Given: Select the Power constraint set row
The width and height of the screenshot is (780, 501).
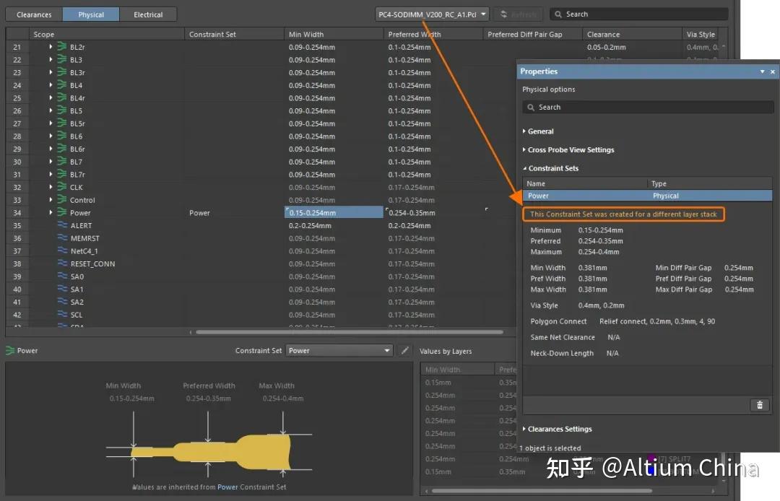Looking at the screenshot, I should click(647, 196).
